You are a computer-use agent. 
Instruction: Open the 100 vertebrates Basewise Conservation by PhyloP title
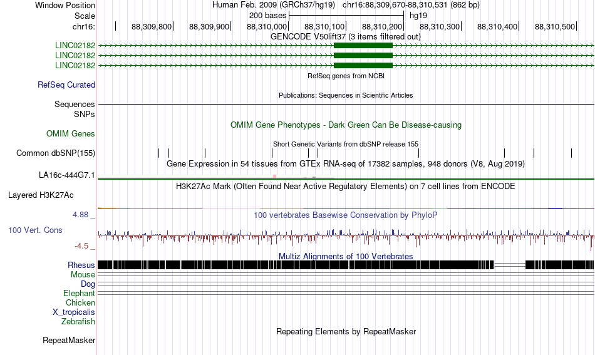346,215
